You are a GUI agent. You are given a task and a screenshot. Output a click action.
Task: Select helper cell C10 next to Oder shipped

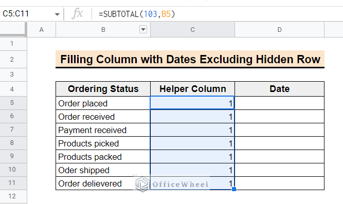(192, 170)
